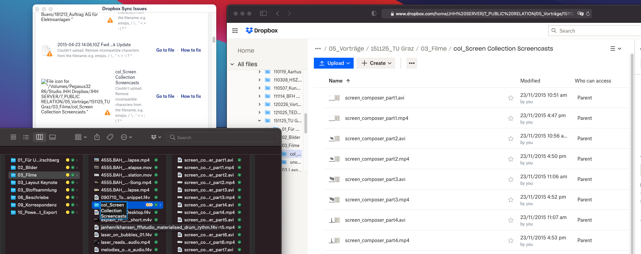Screen dimensions: 641x254
Task: Open the Dropbox menu in Finder toolbar
Action: (156, 137)
